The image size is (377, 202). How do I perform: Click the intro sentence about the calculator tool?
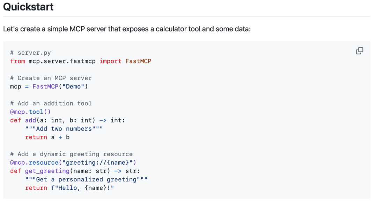pyautogui.click(x=127, y=29)
